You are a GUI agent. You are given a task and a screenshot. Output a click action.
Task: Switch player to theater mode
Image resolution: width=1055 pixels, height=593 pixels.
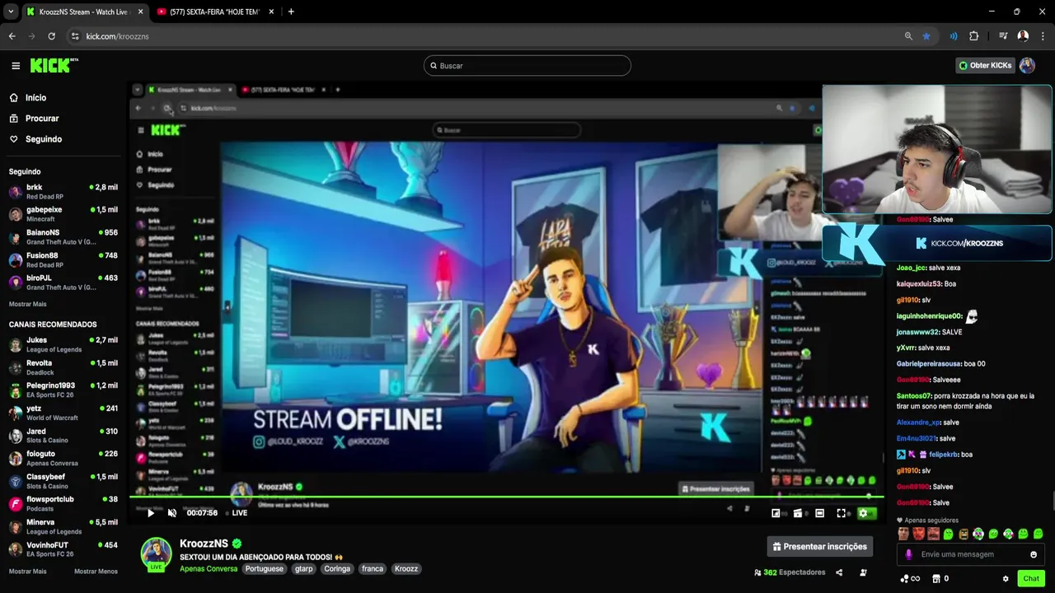tap(819, 513)
